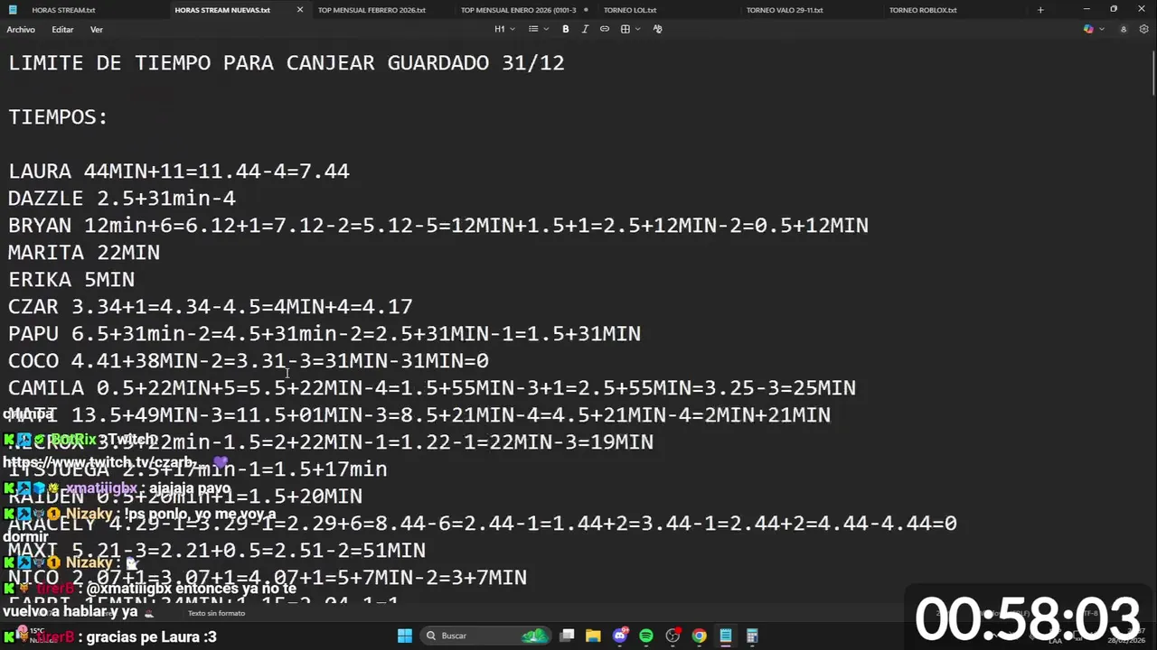1157x650 pixels.
Task: Open Notepad settings gear
Action: click(x=1143, y=29)
